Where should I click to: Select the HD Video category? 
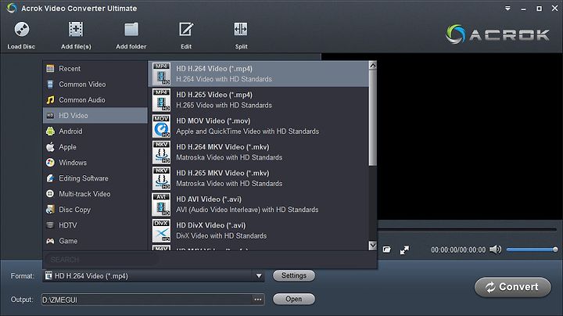(x=95, y=116)
